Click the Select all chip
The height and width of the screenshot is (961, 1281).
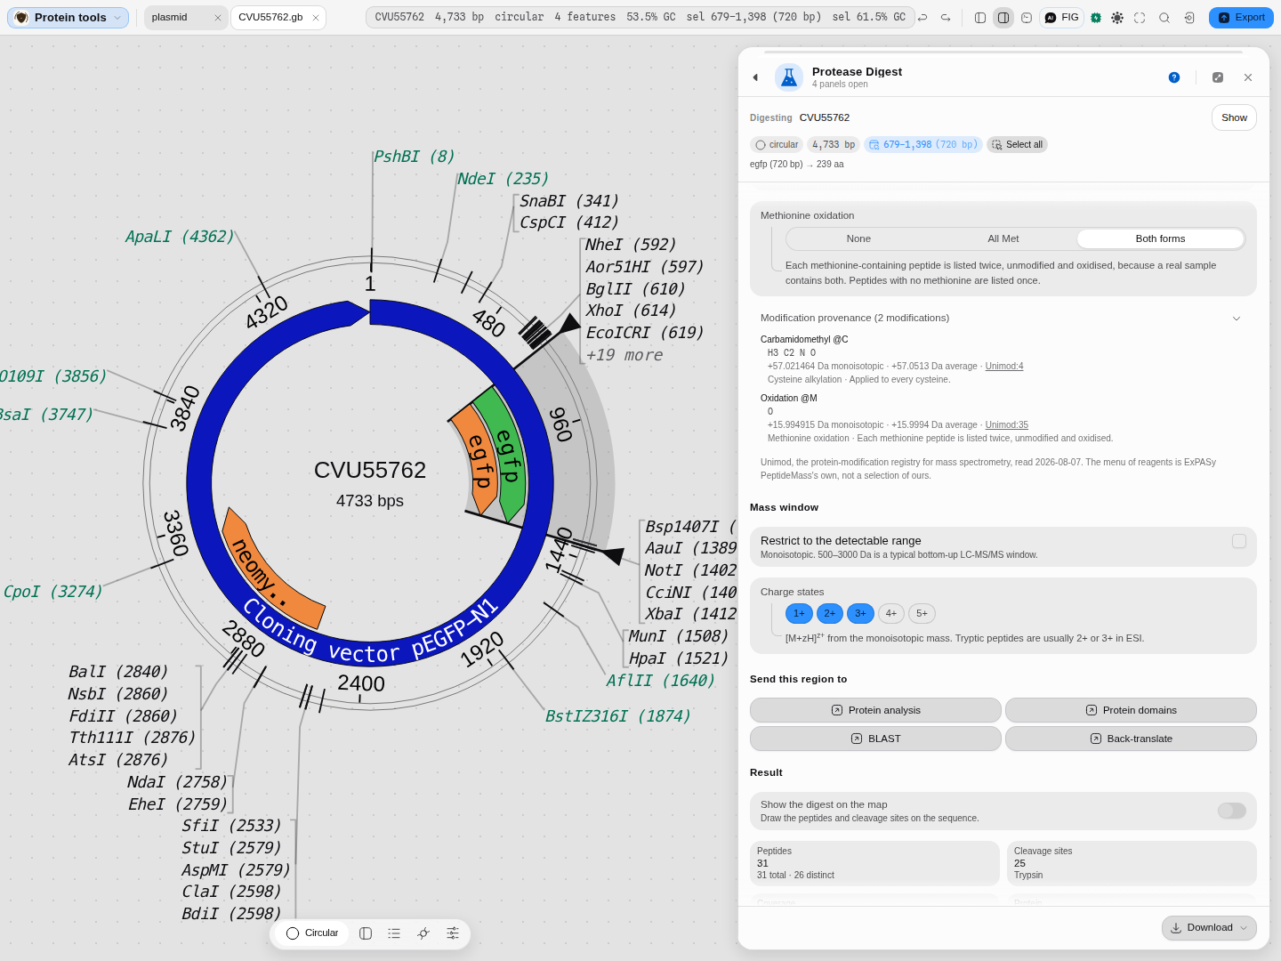point(1017,145)
